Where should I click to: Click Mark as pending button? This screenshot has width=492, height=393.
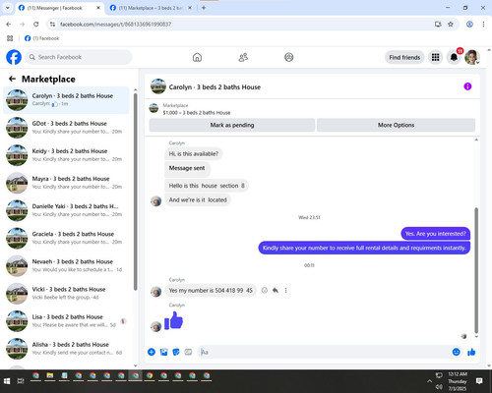coord(232,125)
